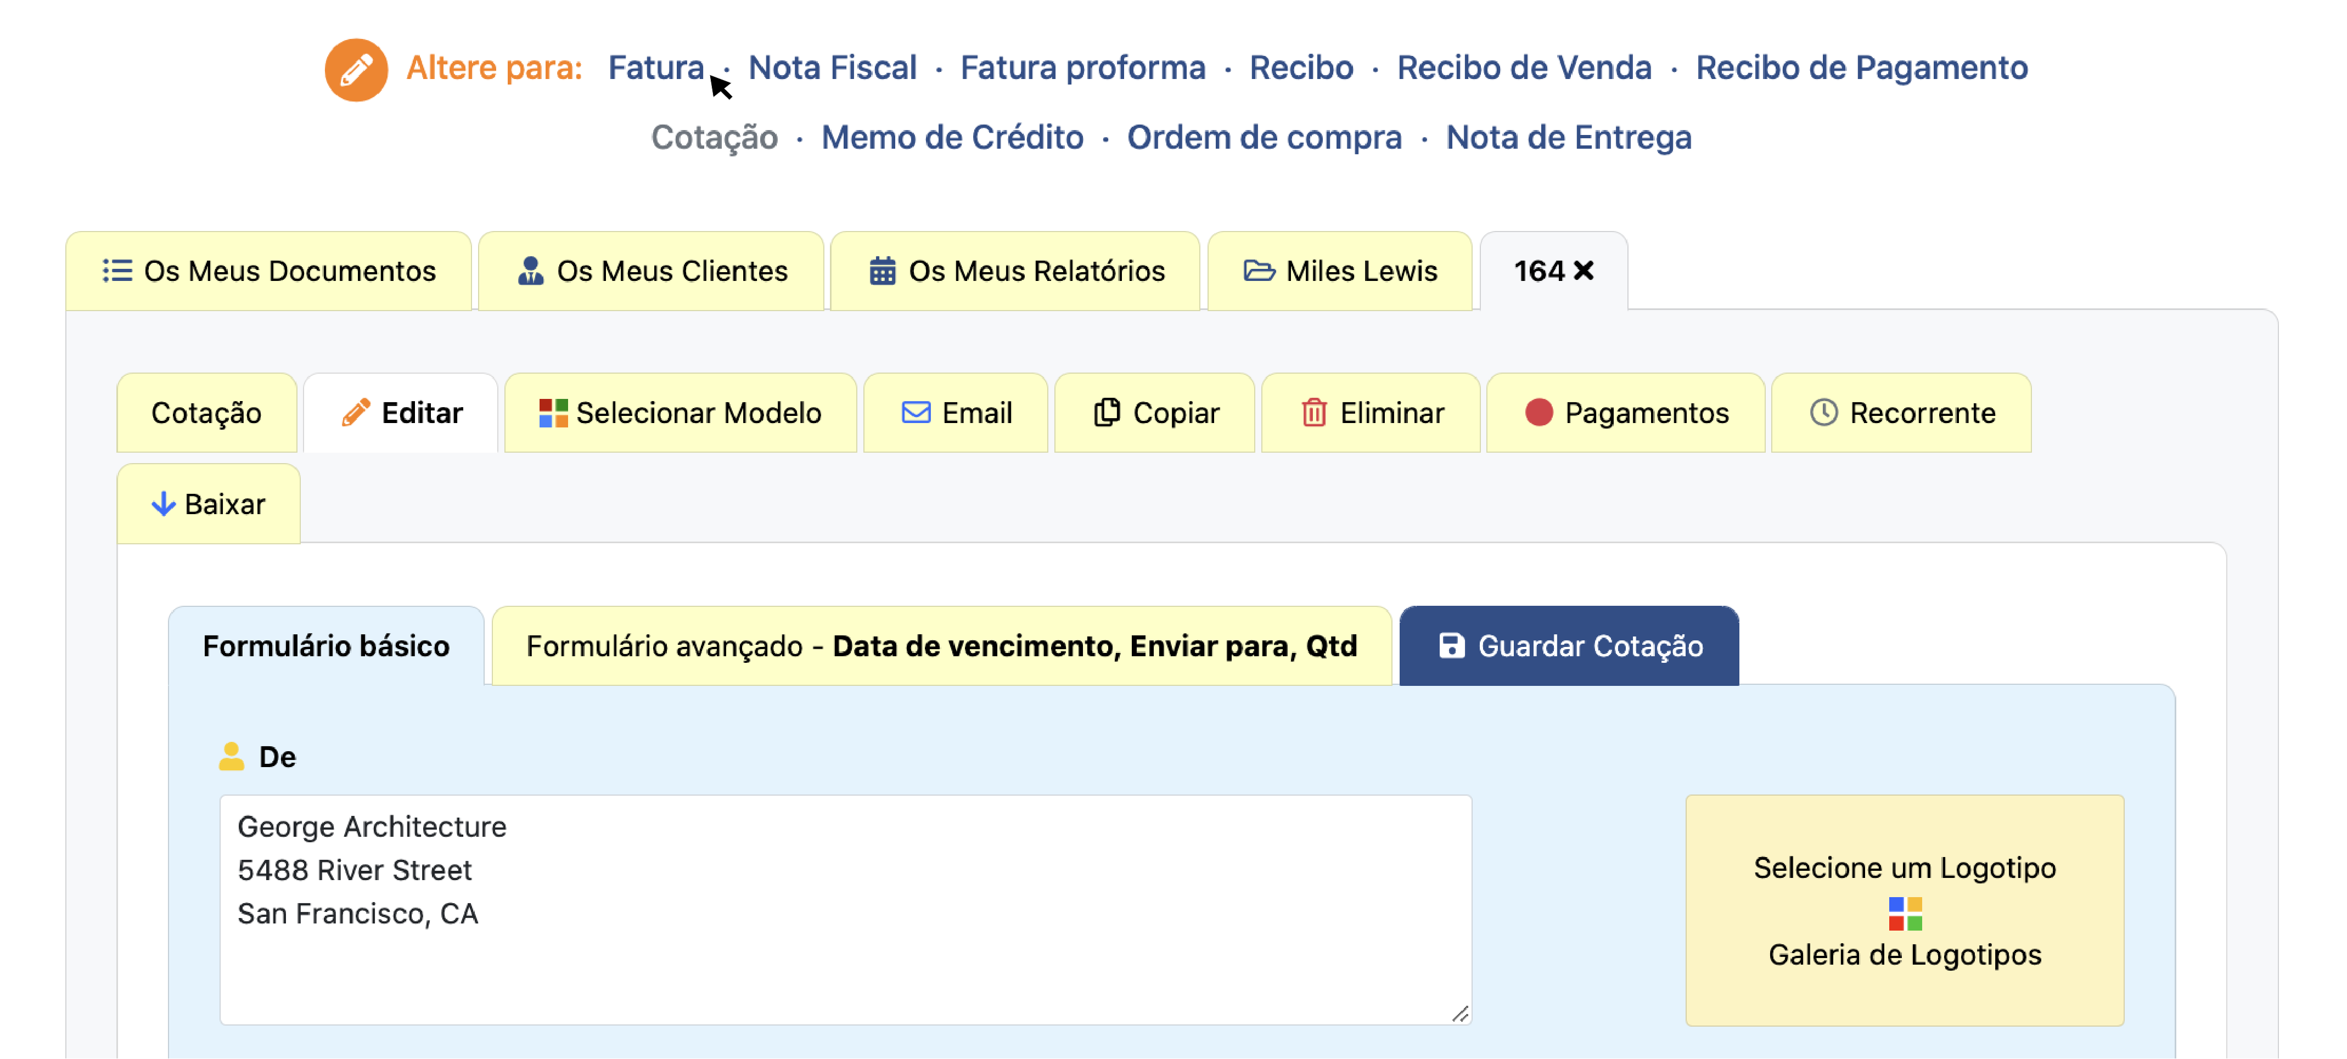Open Os Meus Relatórios tab
The height and width of the screenshot is (1059, 2347).
1015,271
